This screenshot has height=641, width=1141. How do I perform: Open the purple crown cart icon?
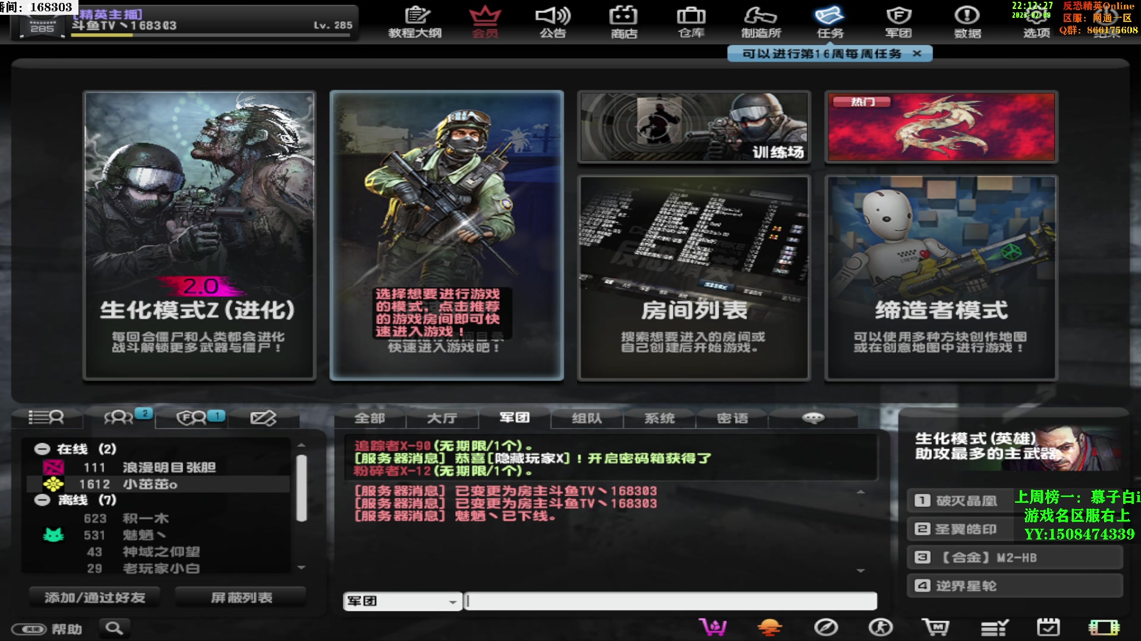click(713, 627)
